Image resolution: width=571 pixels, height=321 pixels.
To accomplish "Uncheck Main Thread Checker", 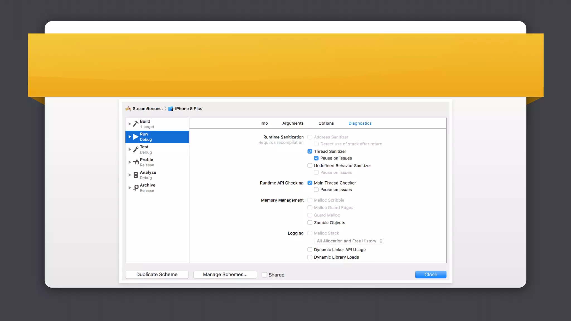I will pyautogui.click(x=310, y=183).
